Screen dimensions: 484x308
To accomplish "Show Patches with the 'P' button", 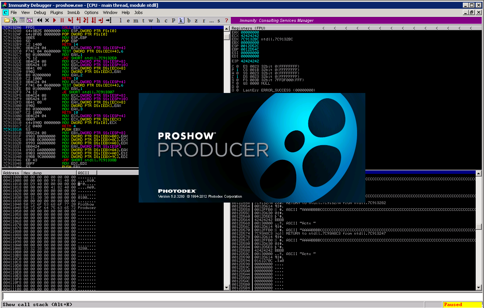I will (x=173, y=20).
